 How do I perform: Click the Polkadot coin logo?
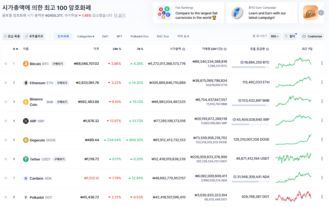tap(26, 197)
